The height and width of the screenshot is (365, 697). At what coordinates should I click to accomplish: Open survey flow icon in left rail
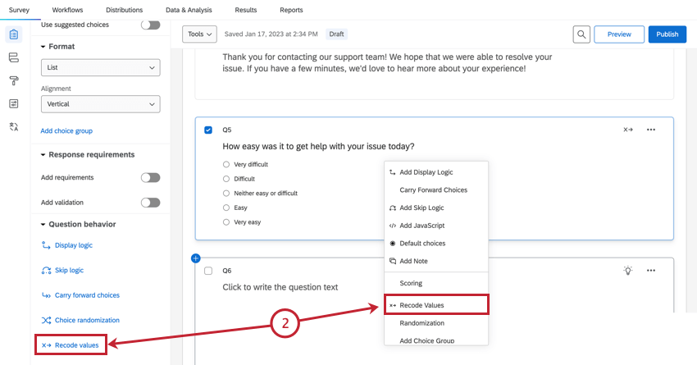[13, 57]
